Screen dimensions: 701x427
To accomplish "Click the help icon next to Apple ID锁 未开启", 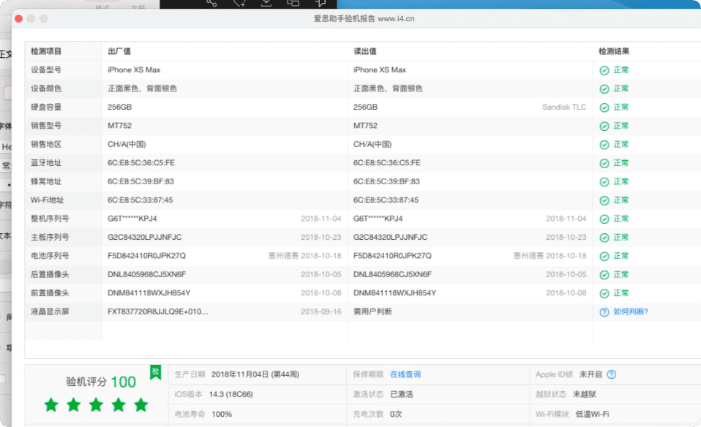I will coord(611,374).
